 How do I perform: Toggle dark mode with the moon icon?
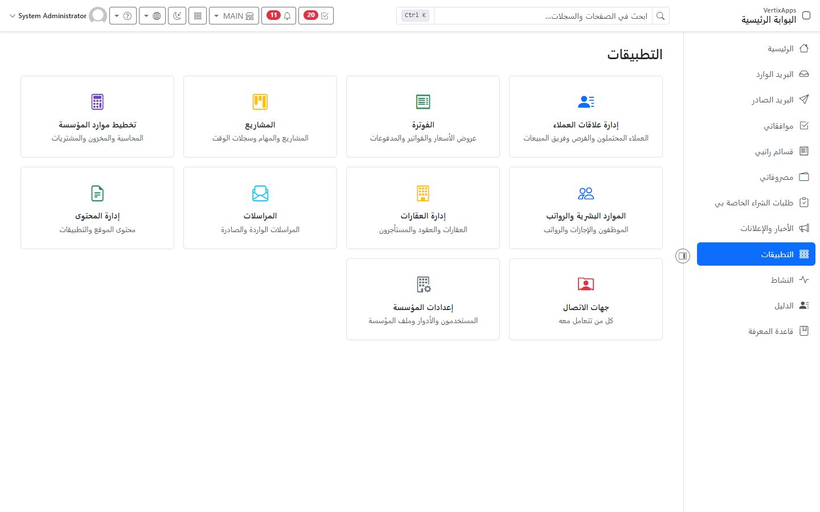[177, 16]
